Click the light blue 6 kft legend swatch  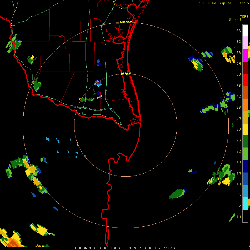coord(245,191)
